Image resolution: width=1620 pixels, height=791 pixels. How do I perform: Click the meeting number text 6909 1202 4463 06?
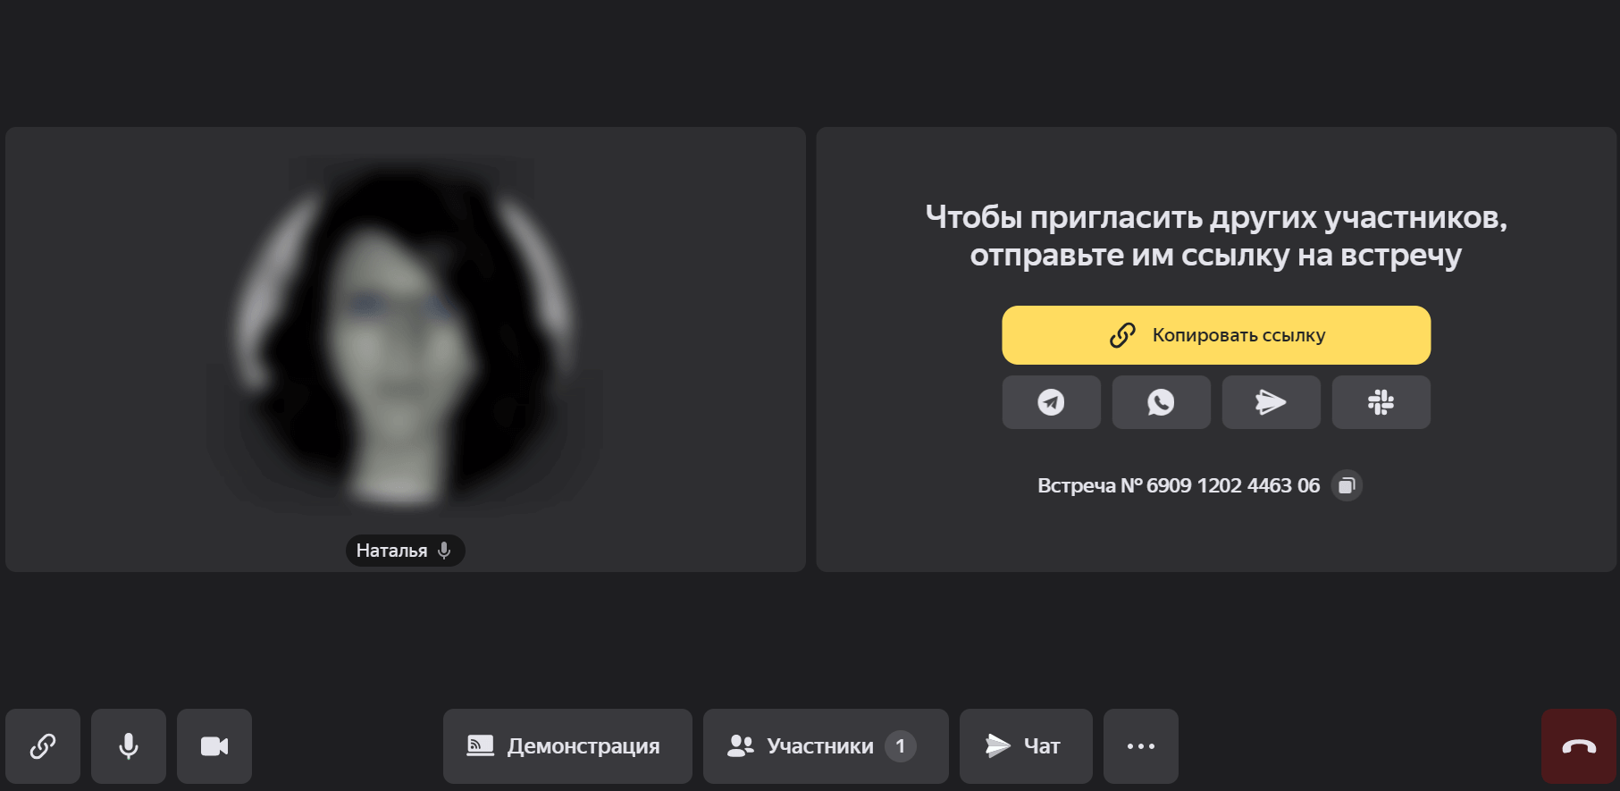tap(1233, 485)
